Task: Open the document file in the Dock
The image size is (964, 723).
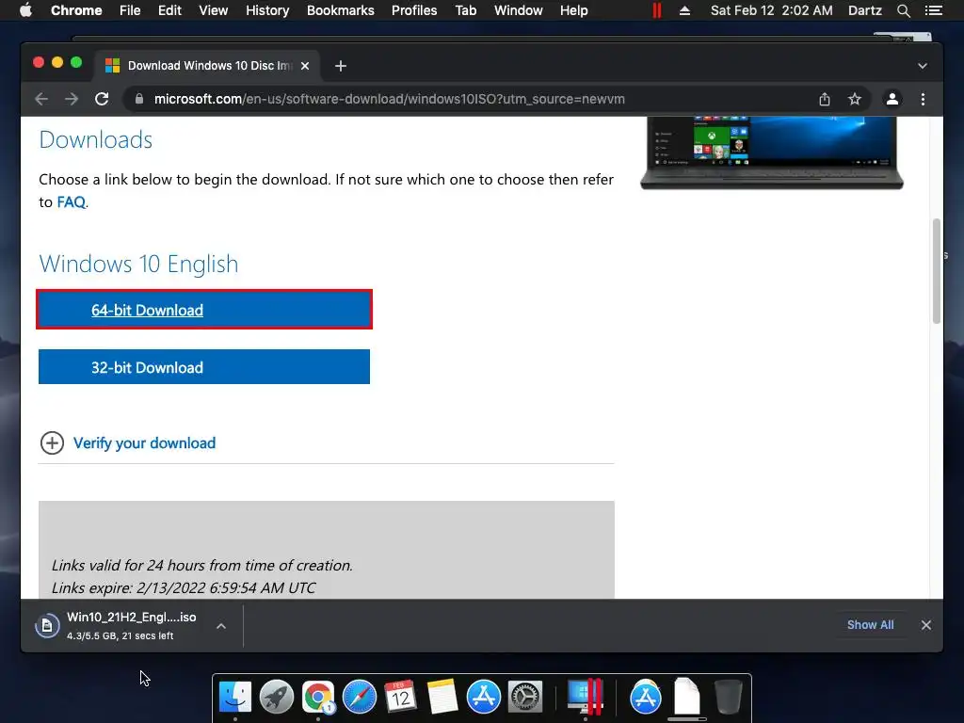Action: pyautogui.click(x=686, y=696)
